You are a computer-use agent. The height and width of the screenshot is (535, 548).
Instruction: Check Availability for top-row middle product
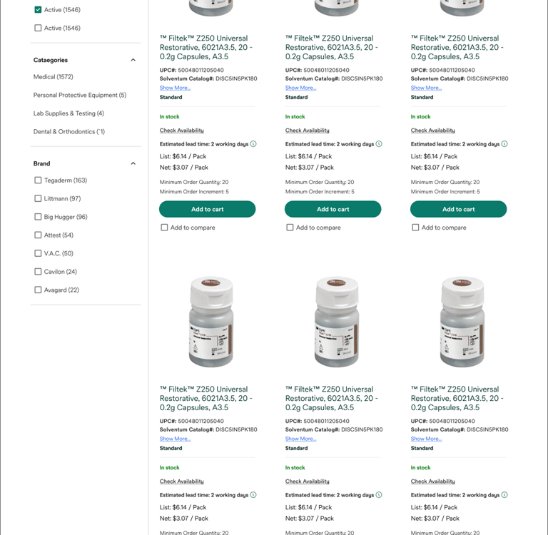point(308,131)
